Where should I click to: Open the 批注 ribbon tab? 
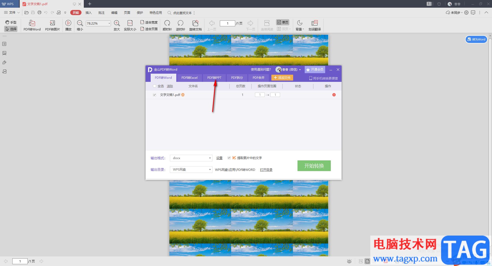[x=101, y=13]
